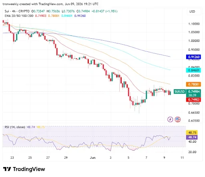
Task: Click date label 11 on time axis
Action: point(182,158)
